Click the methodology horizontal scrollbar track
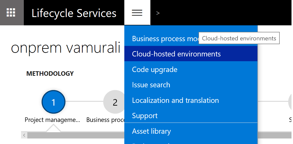Viewport: 293px width, 144px height. [76, 135]
